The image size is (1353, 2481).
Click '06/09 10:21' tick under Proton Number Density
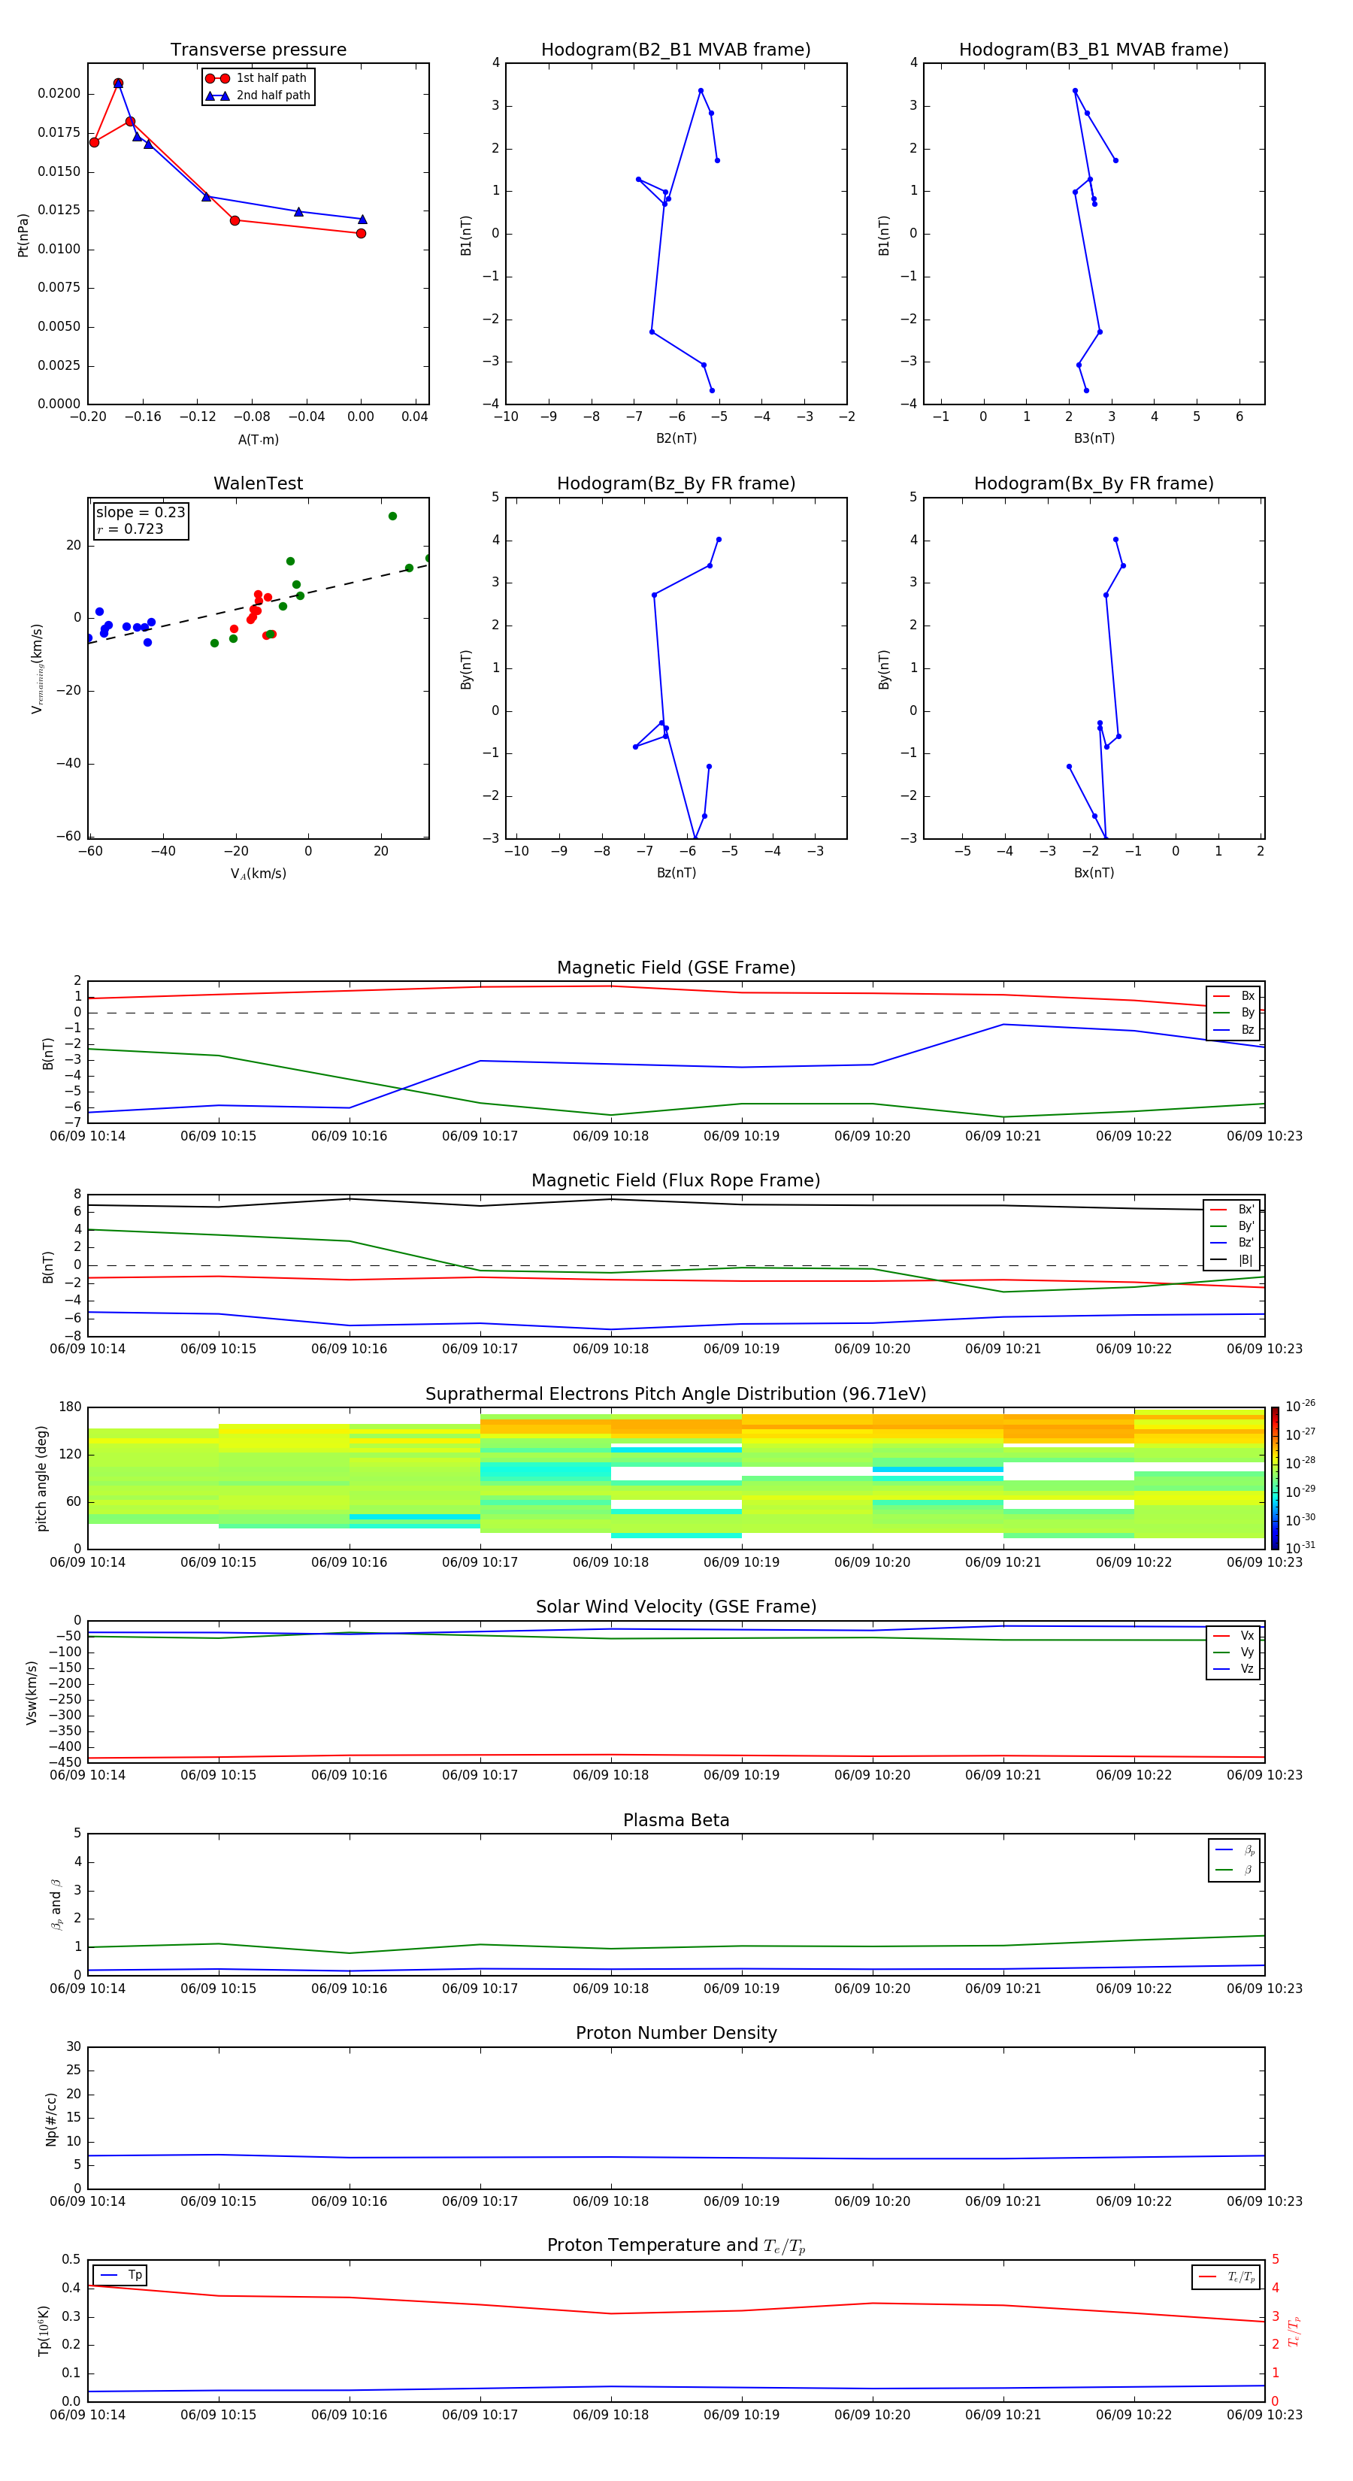pyautogui.click(x=1003, y=2201)
